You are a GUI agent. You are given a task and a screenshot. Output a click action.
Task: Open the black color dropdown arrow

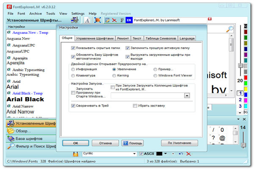[166, 153]
